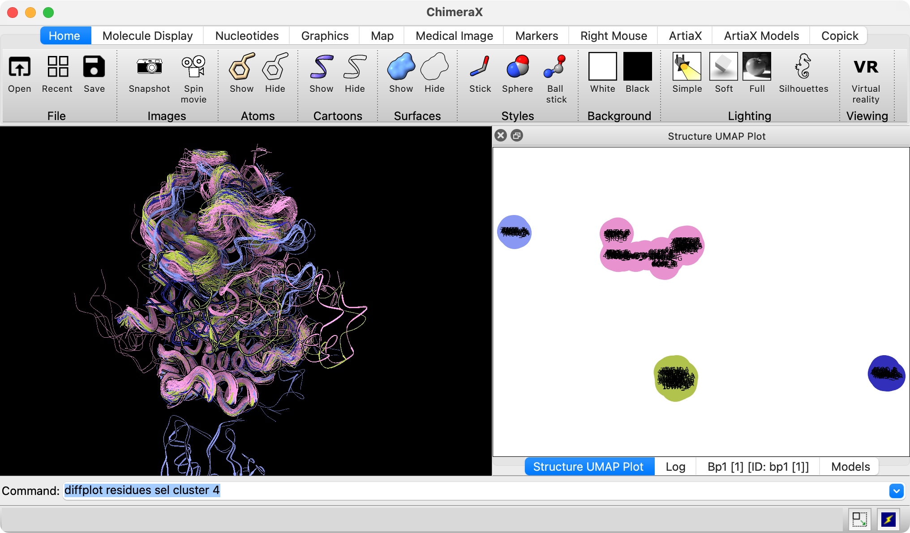Switch lighting to Full mode
The height and width of the screenshot is (533, 910).
(x=756, y=67)
